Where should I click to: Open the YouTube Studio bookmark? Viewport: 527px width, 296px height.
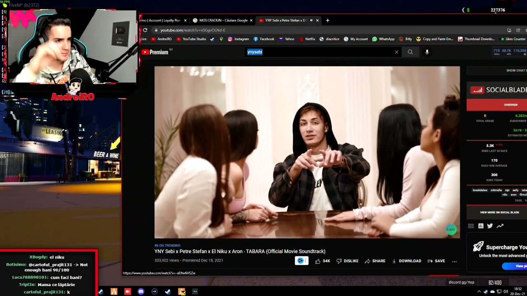pos(191,39)
